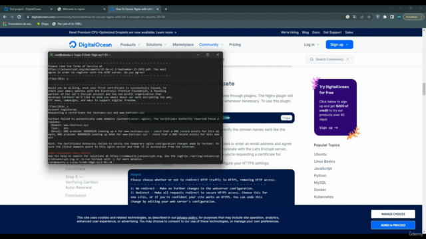Open the Ubuntu popular topic
The image size is (426, 239).
click(x=320, y=154)
